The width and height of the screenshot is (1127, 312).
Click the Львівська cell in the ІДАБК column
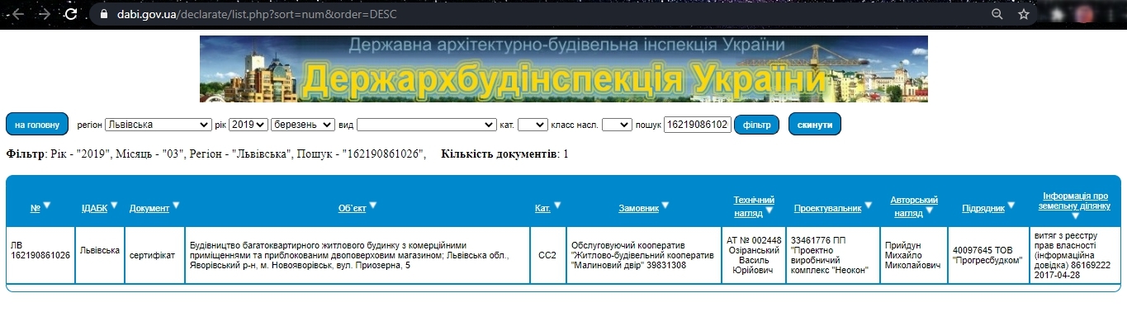[x=100, y=255]
